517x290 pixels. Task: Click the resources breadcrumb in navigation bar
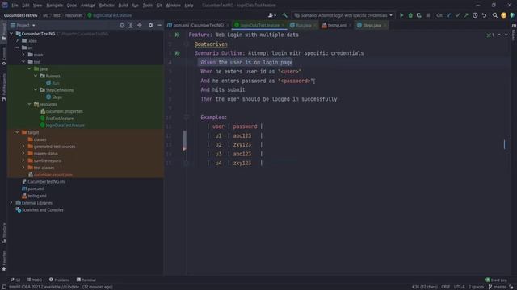pos(74,15)
